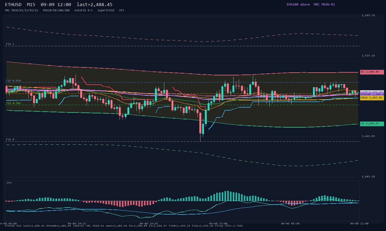Select the AutoFib 0-1 legend entry
The width and height of the screenshot is (386, 231).
point(84,10)
